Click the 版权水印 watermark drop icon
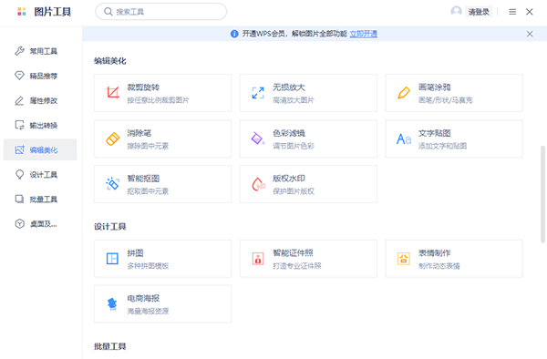The height and width of the screenshot is (359, 547). (258, 184)
